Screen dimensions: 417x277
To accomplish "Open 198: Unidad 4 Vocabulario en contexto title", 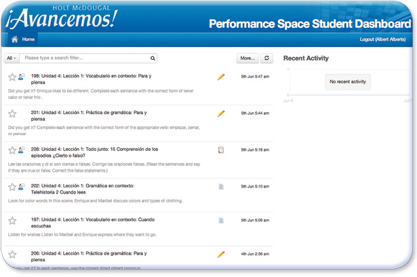I will [x=91, y=79].
